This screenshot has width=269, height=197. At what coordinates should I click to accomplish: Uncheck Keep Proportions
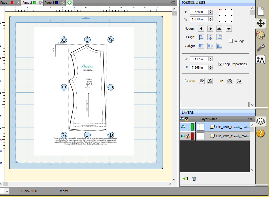coord(221,64)
